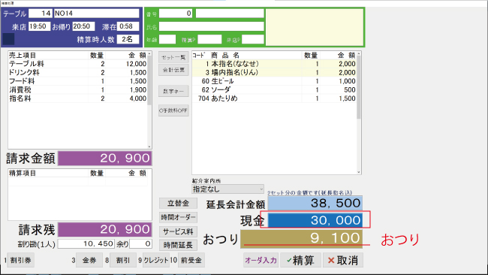Select the 生ビール row in product list
This screenshot has width=488, height=275.
coord(274,81)
